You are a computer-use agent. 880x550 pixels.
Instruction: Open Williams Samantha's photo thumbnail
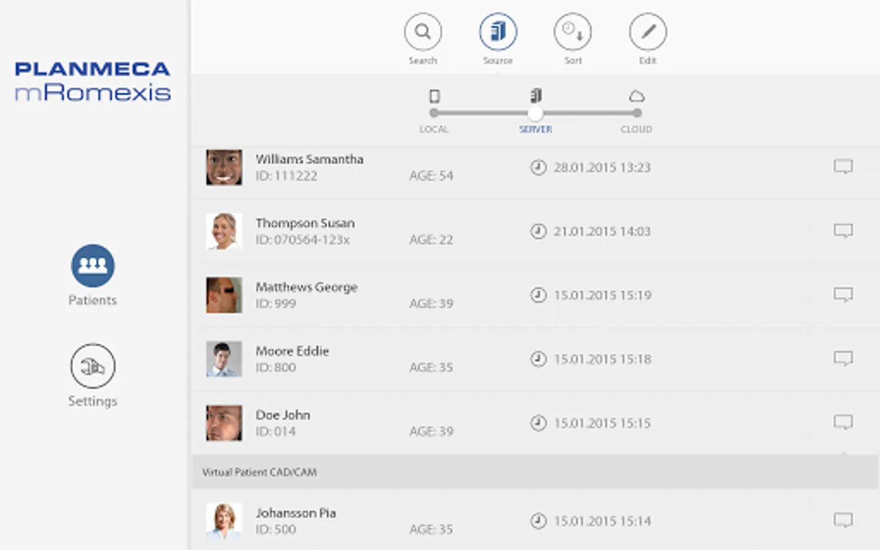224,167
